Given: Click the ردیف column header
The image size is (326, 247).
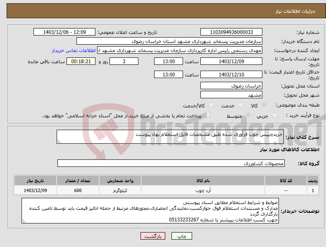Looking at the screenshot, I should (313, 180).
